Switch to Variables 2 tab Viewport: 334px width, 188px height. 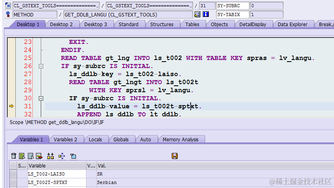coord(65,140)
